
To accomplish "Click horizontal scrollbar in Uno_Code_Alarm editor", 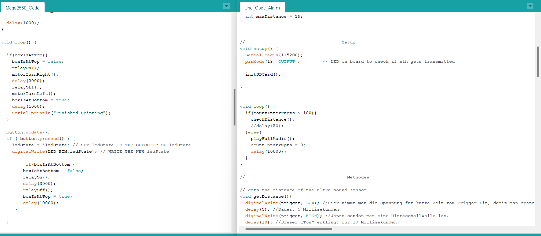I will 289,229.
